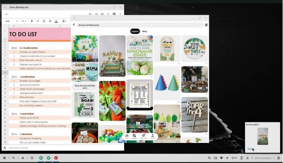
Task: Click volume speaker icon in tray
Action: click(x=227, y=158)
